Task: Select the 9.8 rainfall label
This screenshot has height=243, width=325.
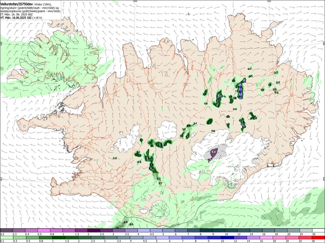Action: click(240, 87)
